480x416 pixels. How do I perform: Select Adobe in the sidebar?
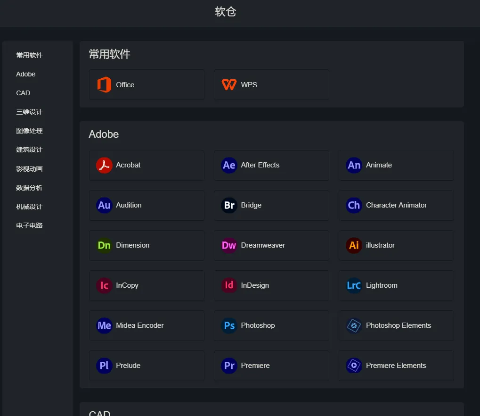point(26,74)
